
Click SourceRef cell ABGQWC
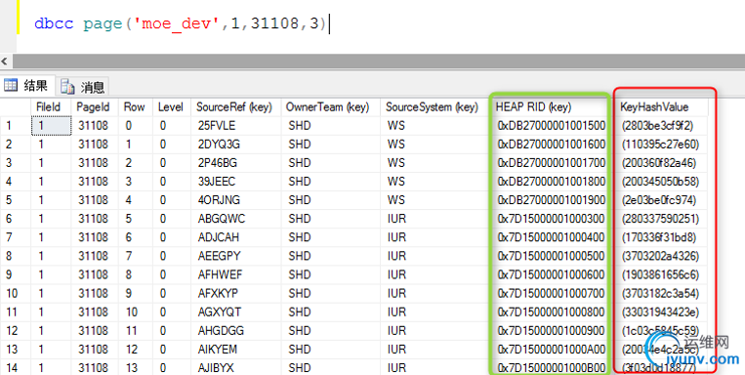pos(235,219)
